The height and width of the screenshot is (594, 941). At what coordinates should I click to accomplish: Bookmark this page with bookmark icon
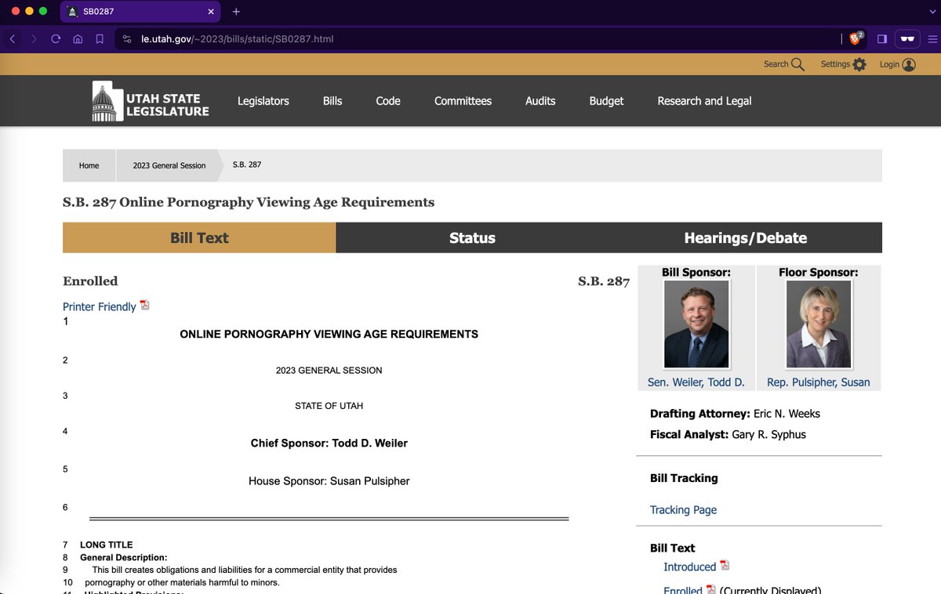click(100, 38)
